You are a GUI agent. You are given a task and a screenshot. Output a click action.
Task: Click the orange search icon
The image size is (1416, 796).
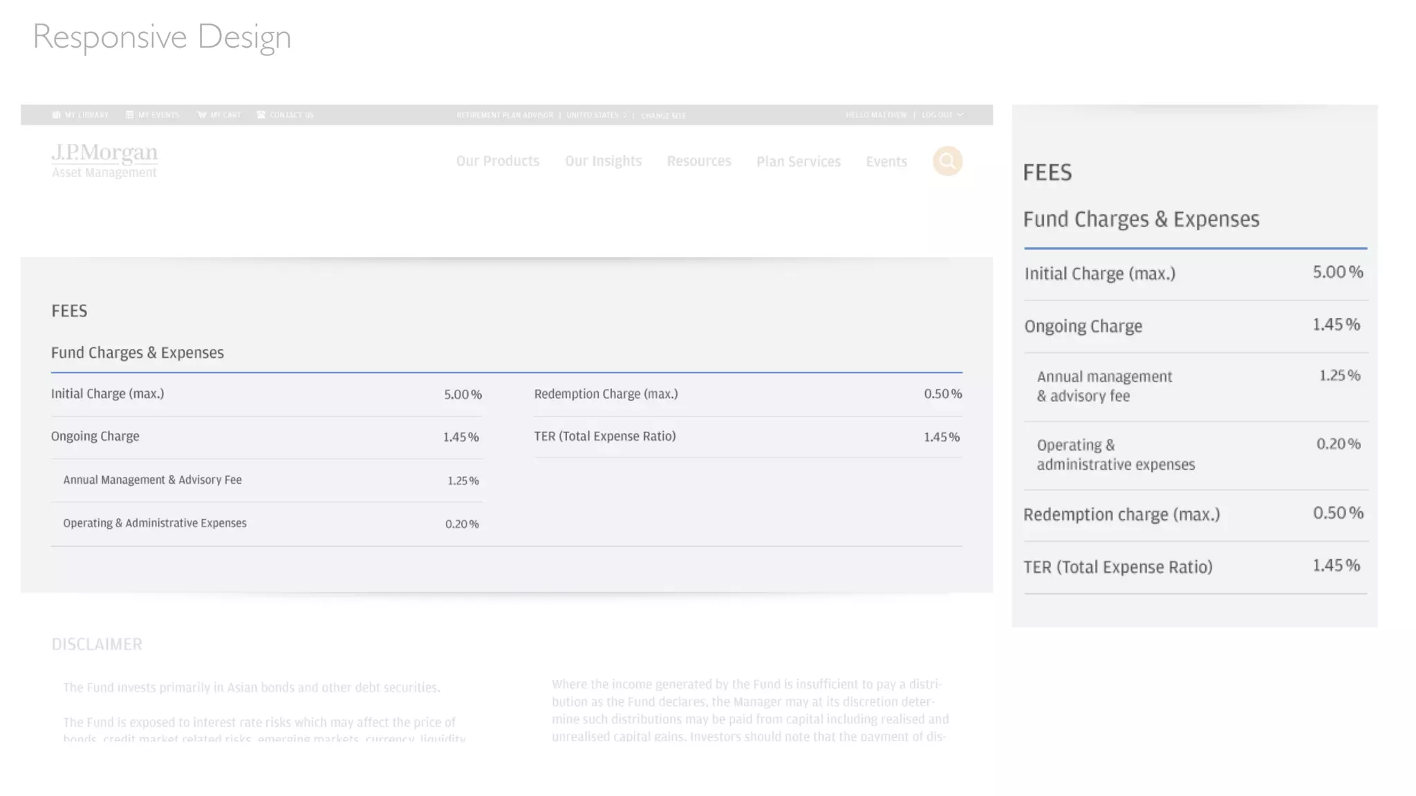tap(947, 161)
